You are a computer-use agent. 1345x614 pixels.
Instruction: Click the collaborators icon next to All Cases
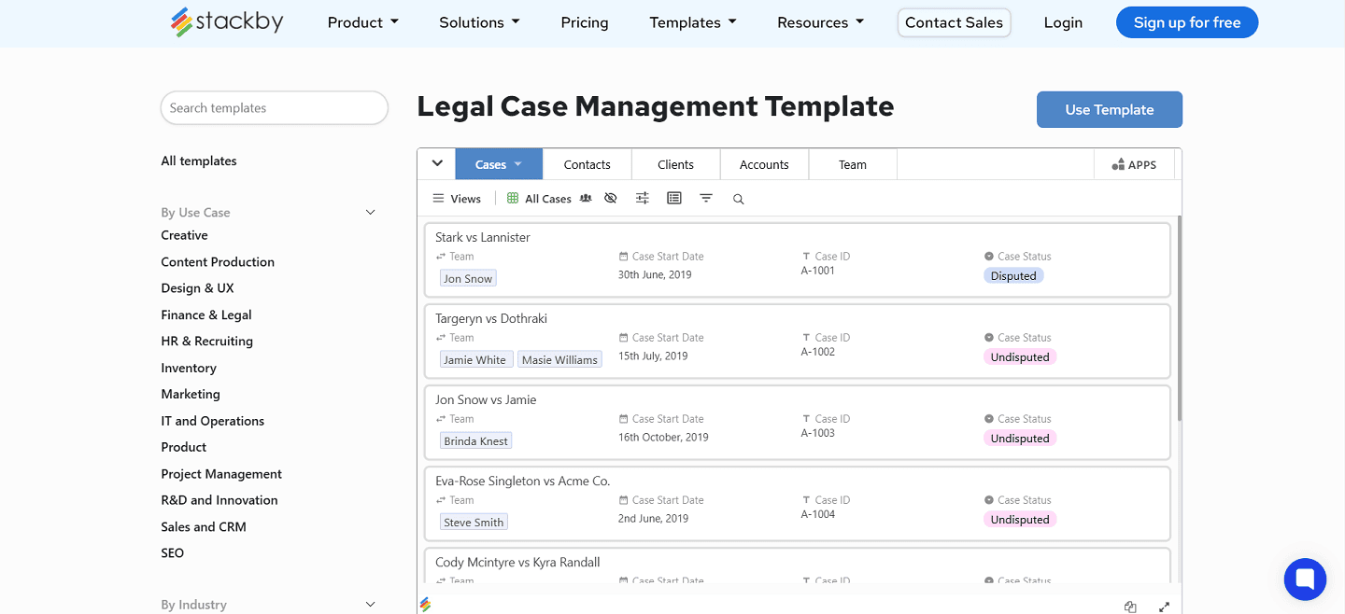pos(586,198)
